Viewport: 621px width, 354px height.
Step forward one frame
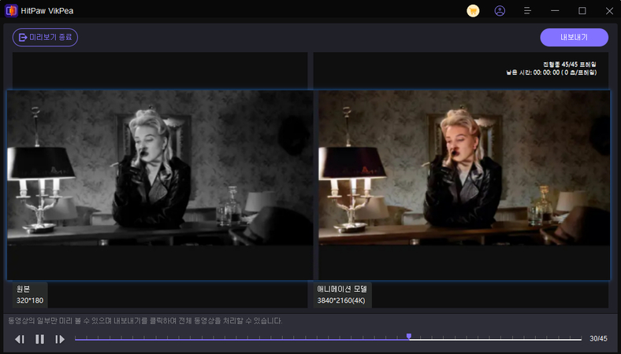click(x=60, y=339)
